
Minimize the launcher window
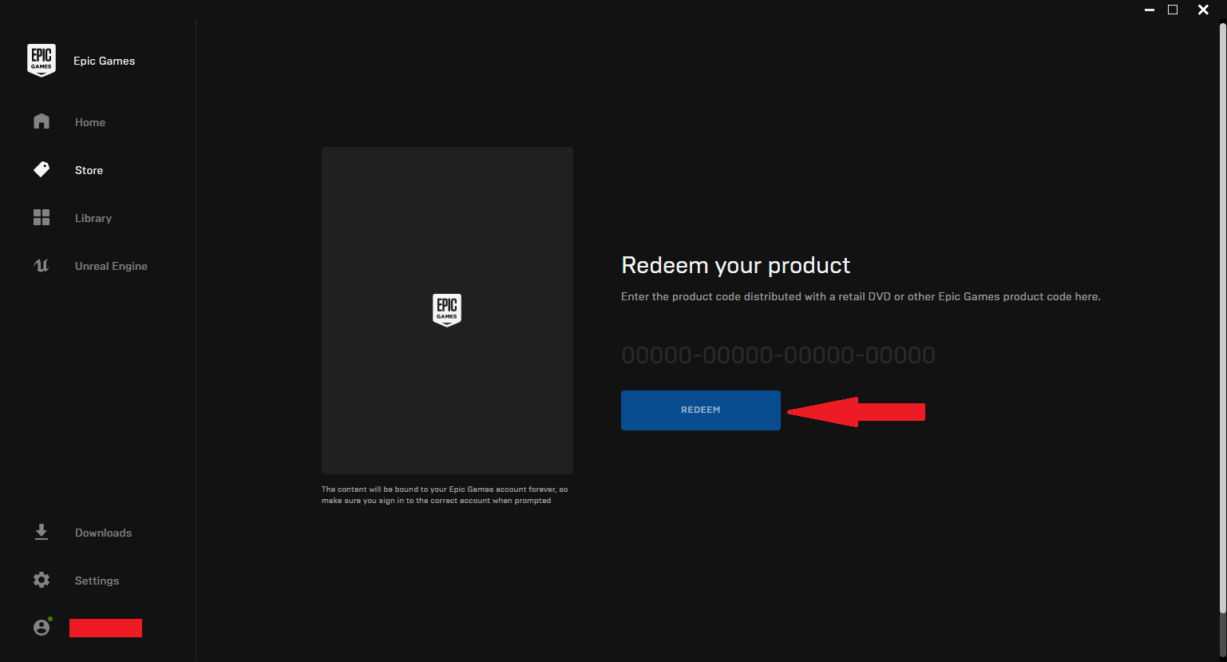tap(1150, 10)
